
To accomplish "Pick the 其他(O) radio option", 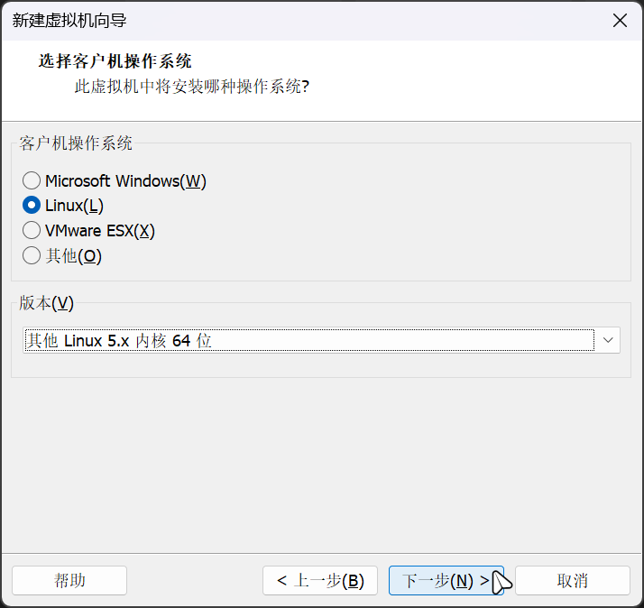I will tap(32, 255).
